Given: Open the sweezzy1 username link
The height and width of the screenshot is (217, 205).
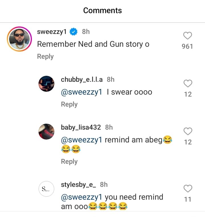Looking at the screenshot, I should click(52, 32).
